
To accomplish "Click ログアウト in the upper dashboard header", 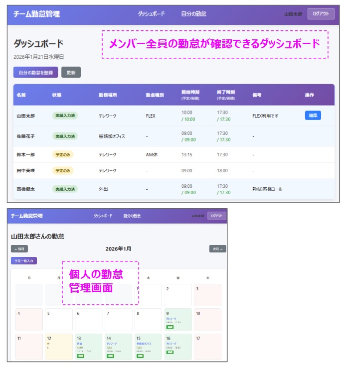I will pyautogui.click(x=321, y=14).
